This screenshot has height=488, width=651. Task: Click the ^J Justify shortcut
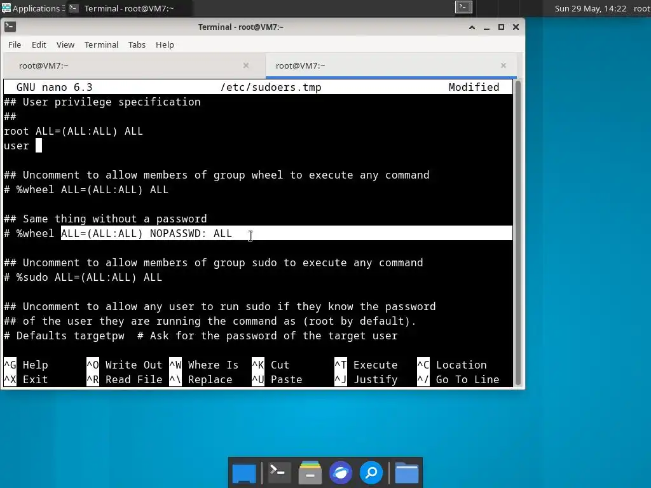[366, 379]
